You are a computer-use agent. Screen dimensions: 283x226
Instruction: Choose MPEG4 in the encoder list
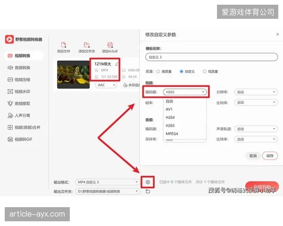click(x=185, y=134)
